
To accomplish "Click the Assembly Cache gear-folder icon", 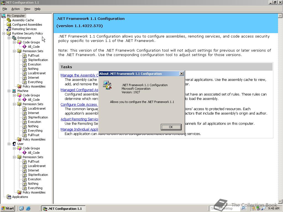I will (x=9, y=20).
